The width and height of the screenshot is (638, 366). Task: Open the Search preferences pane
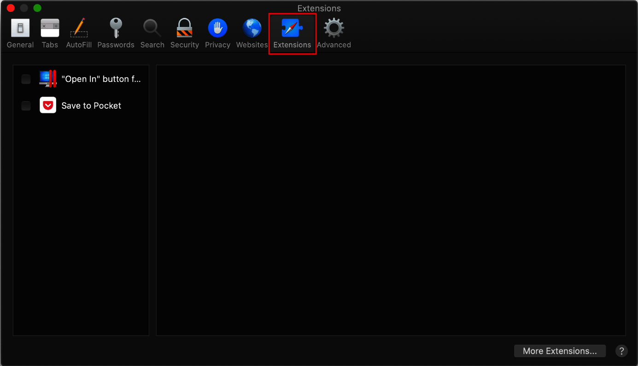click(152, 32)
